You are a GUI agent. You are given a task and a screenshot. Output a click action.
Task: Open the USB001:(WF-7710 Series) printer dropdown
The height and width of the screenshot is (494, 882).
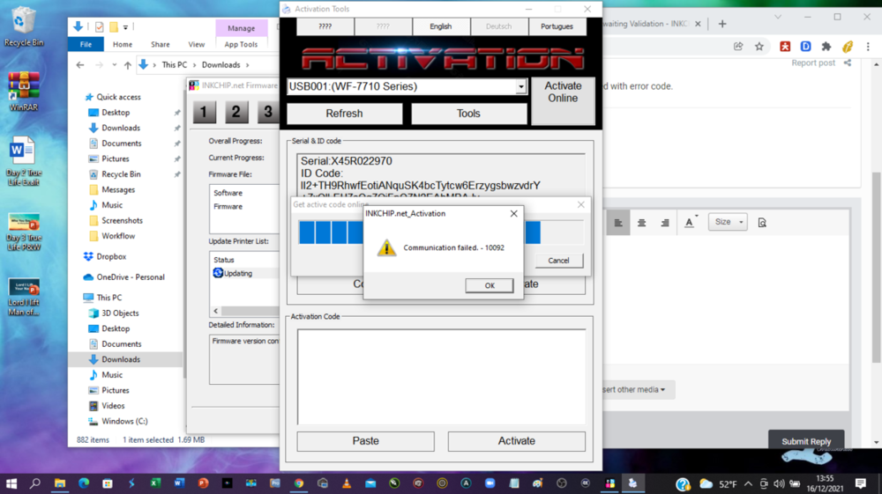(x=521, y=86)
